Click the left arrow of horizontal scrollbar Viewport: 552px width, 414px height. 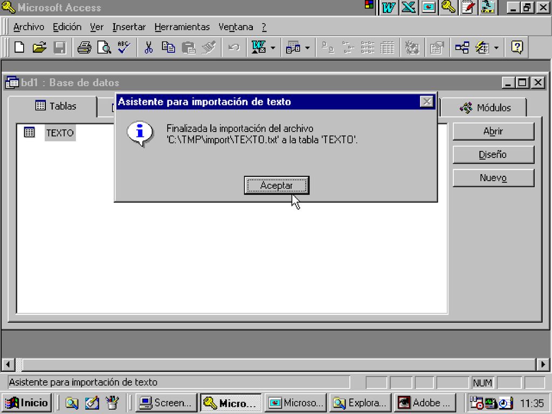(x=8, y=364)
